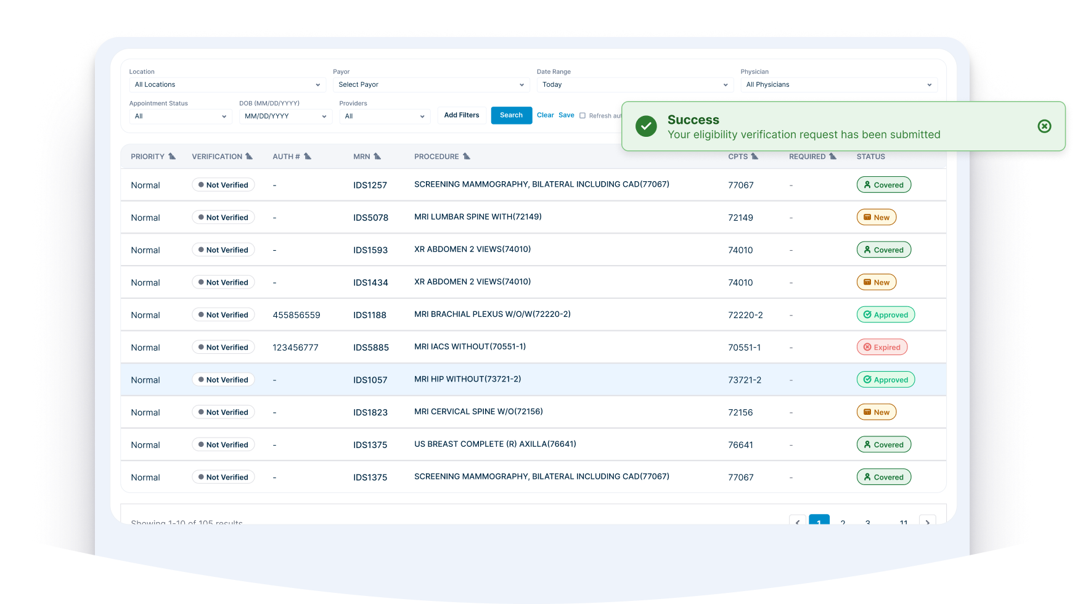The image size is (1075, 604).
Task: Go to the previous results page arrow
Action: [798, 521]
